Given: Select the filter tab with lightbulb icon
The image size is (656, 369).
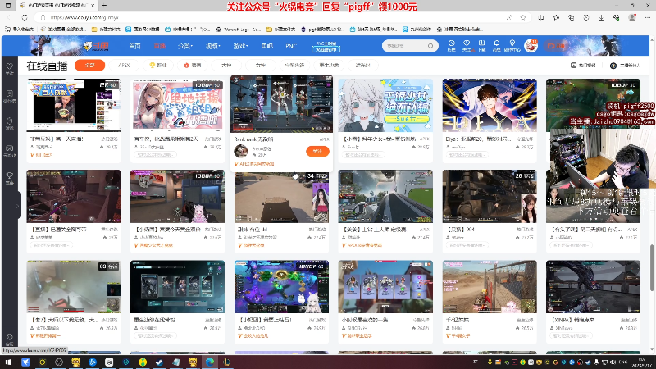Looking at the screenshot, I should coord(158,66).
